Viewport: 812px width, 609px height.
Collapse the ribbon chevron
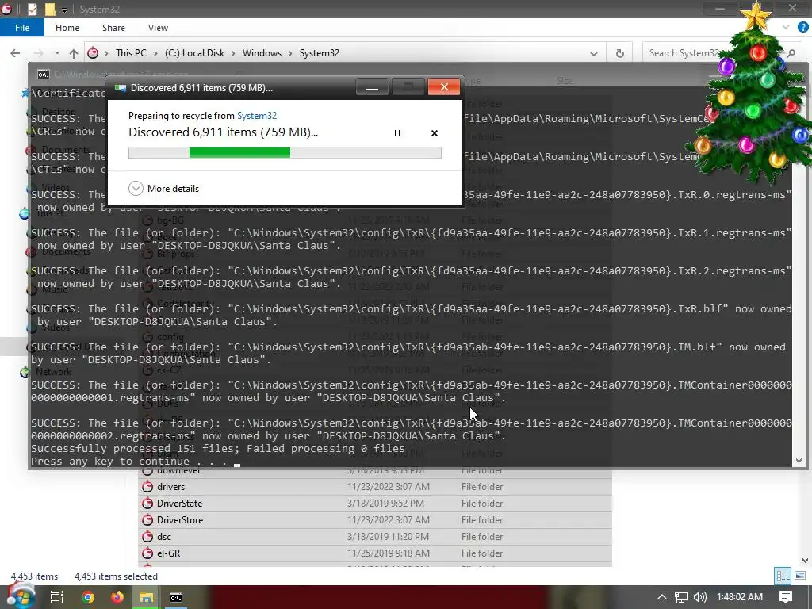click(786, 28)
